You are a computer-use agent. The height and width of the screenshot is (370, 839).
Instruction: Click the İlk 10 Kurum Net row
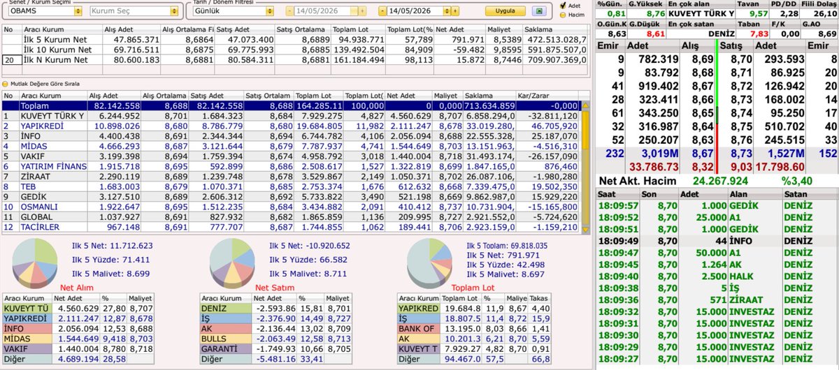pyautogui.click(x=294, y=51)
